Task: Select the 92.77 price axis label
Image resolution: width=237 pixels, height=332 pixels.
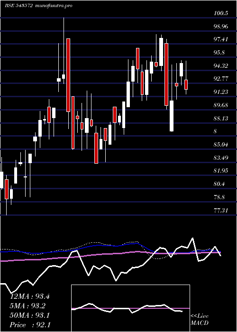Action: (x=221, y=79)
